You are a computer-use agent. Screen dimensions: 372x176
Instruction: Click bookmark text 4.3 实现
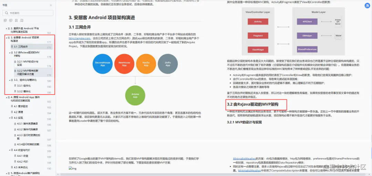click(x=18, y=118)
